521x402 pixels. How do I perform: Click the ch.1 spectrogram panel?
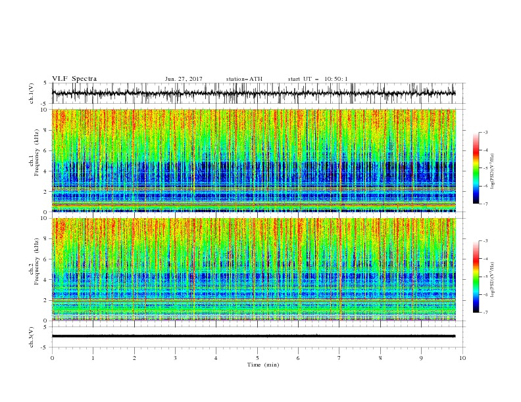pos(254,160)
